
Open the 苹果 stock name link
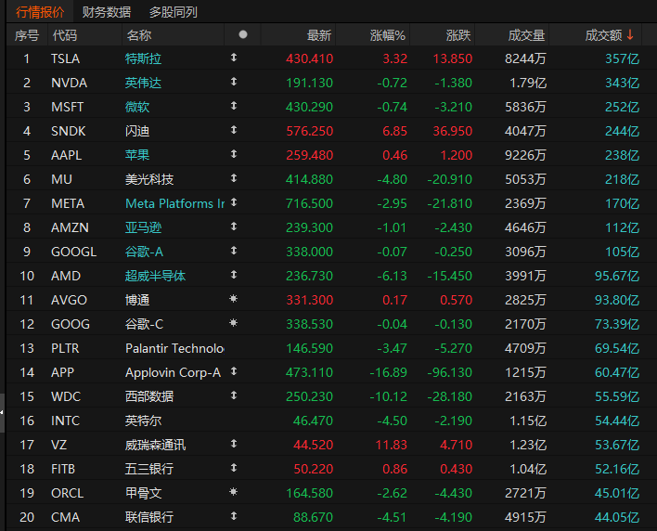click(137, 155)
